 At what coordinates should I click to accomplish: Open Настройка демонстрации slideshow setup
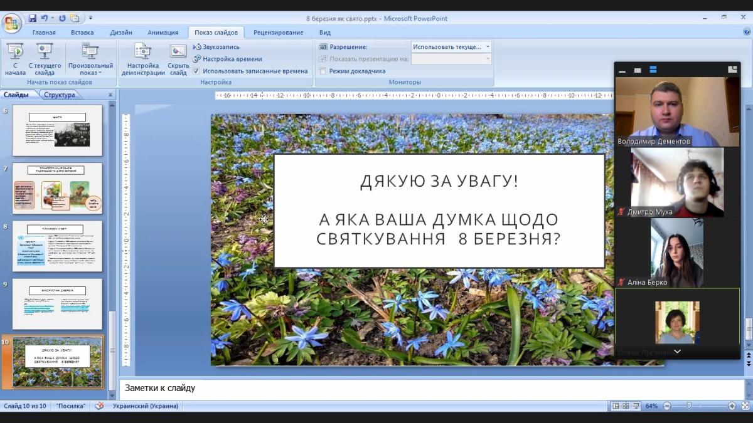coord(143,60)
